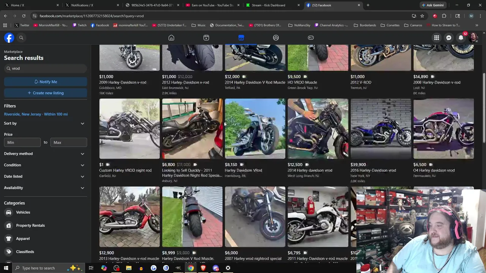Image resolution: width=486 pixels, height=273 pixels.
Task: Click the vrod Marketplace search box
Action: point(45,68)
